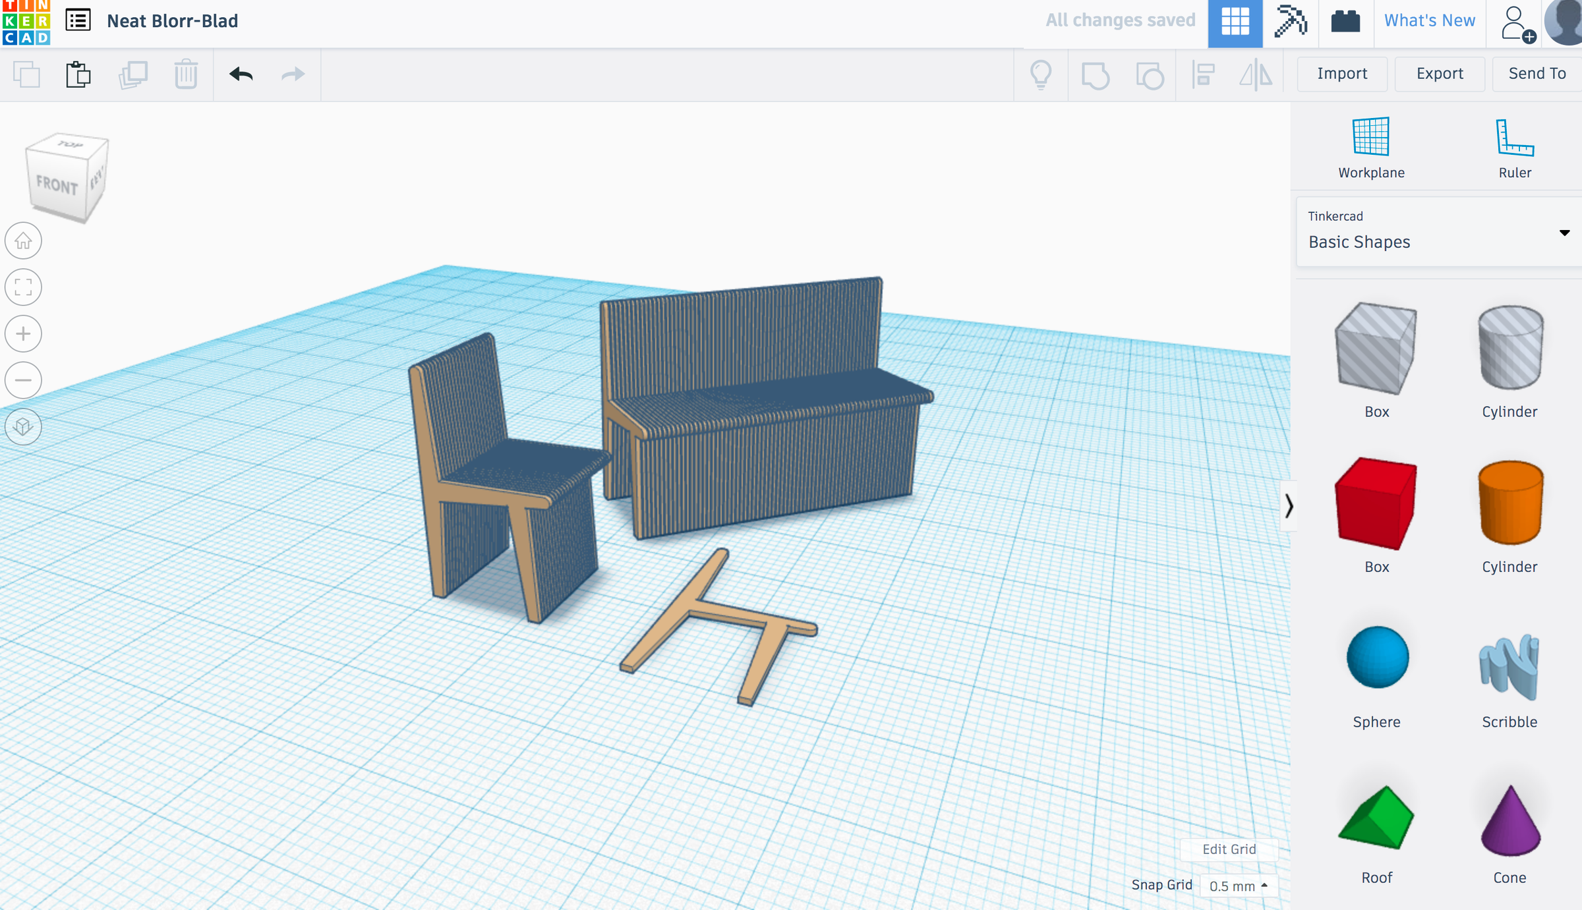
Task: Open the Snap Grid value dropdown
Action: 1238,886
